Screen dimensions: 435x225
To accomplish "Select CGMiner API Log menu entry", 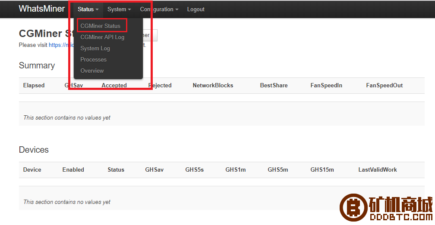I will [102, 37].
